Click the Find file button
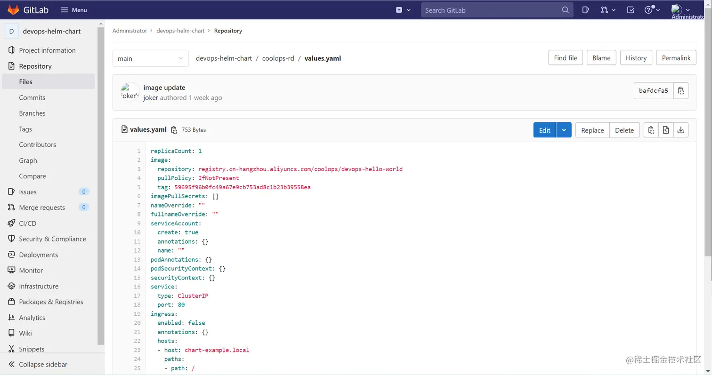Viewport: 712px width, 375px height. coord(566,58)
